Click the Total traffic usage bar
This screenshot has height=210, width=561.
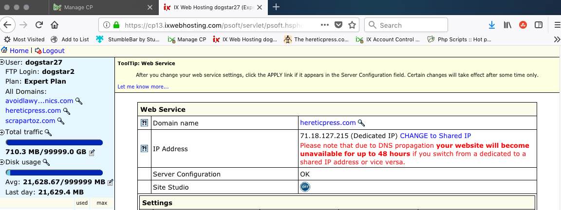(x=55, y=142)
